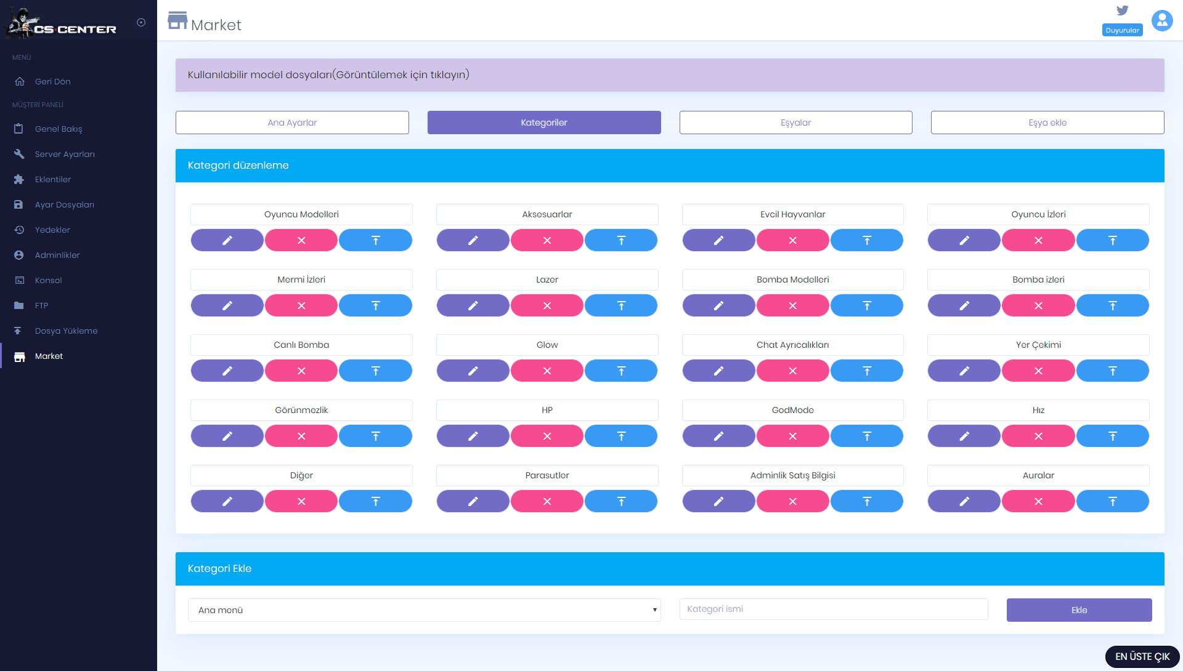The height and width of the screenshot is (671, 1183).
Task: Go to Geri Dön in sidebar
Action: tap(78, 81)
